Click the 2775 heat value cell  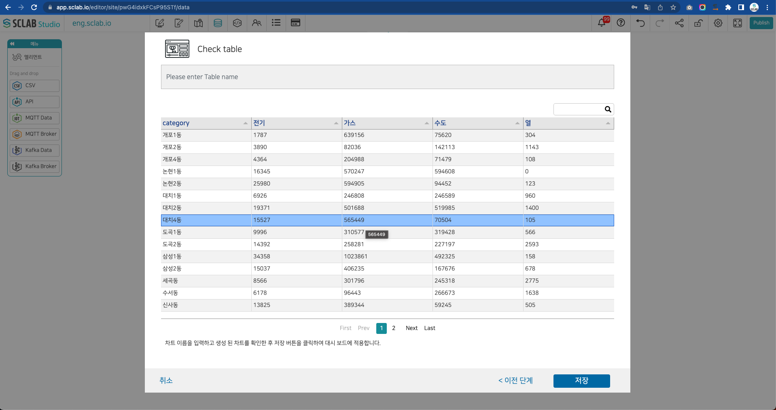(568, 281)
